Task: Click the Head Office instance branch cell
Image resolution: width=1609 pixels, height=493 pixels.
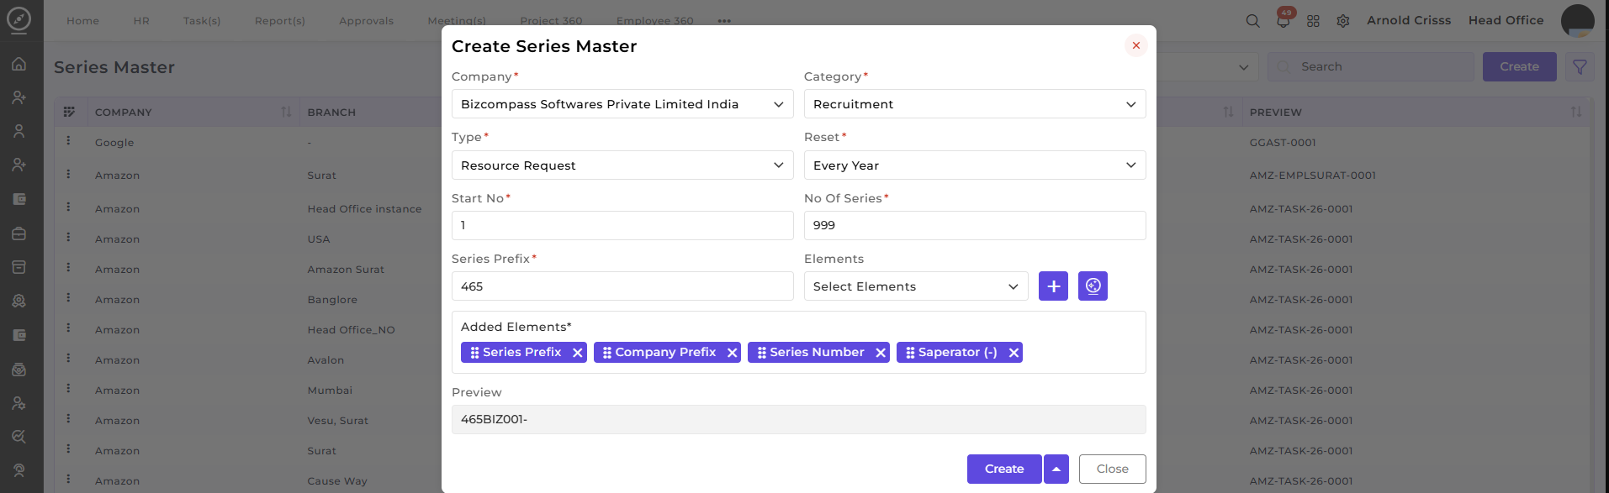Action: [x=364, y=209]
